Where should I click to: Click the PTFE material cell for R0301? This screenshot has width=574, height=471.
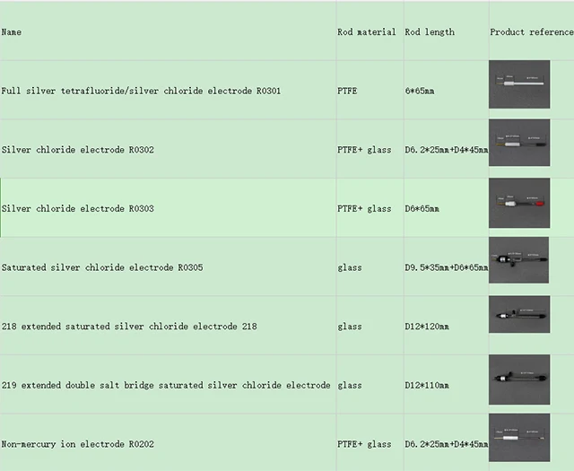click(x=347, y=91)
